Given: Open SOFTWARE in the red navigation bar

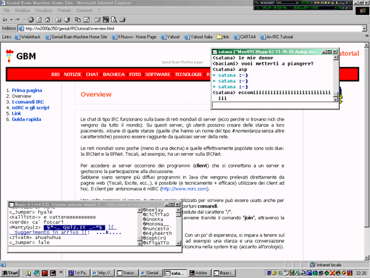Looking at the screenshot, I should click(158, 75).
